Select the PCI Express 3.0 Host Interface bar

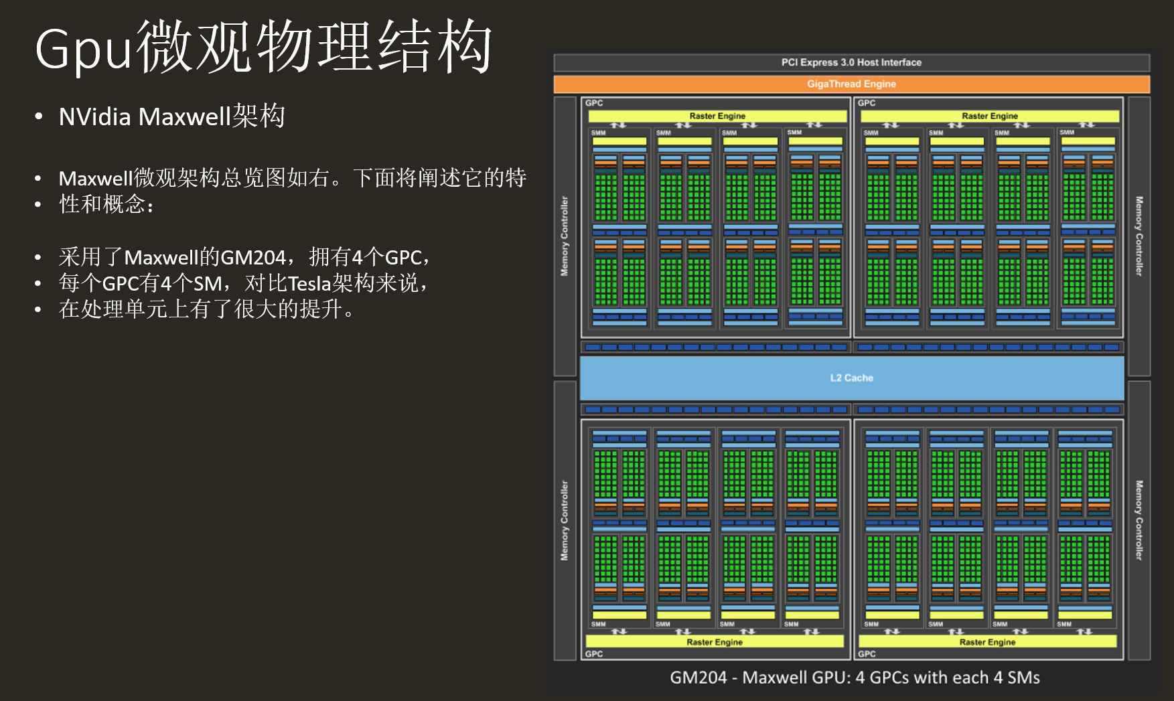pos(851,62)
